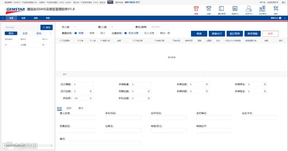This screenshot has height=151, width=288.
Task: Click the 票号/腕带 input field
Action: (161, 27)
